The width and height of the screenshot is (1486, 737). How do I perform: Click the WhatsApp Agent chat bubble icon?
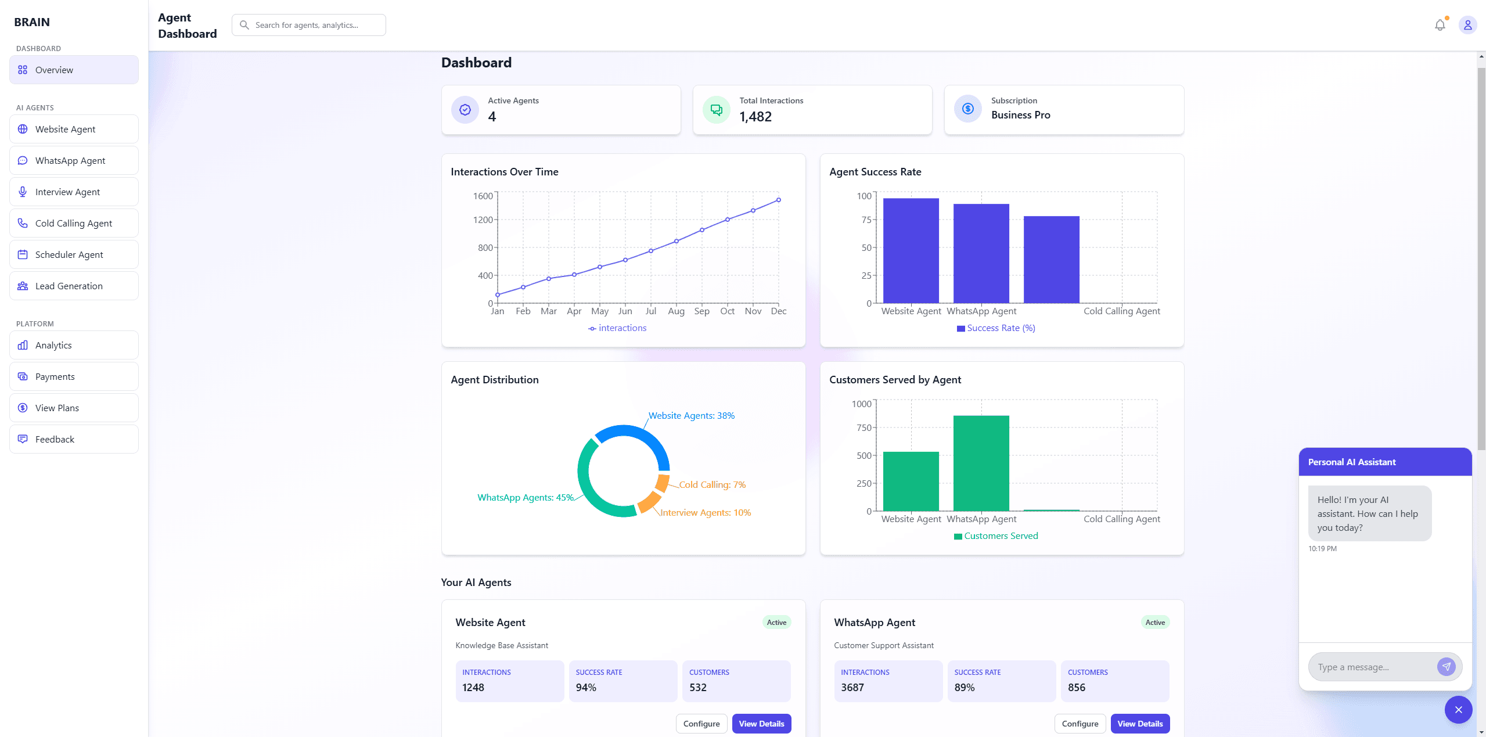(23, 160)
